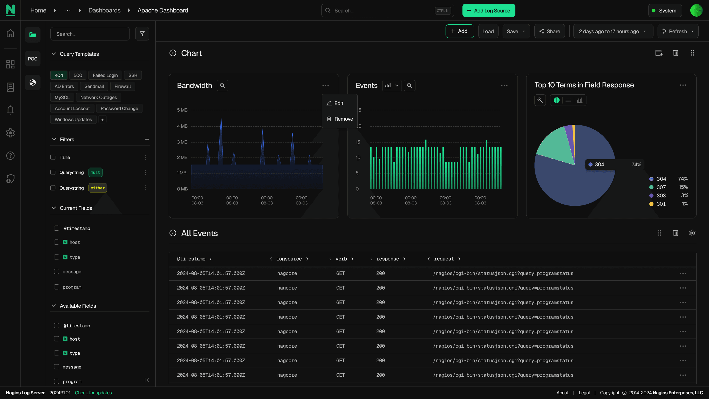Delete the Chart section with trash icon
The image size is (709, 399).
pos(676,53)
